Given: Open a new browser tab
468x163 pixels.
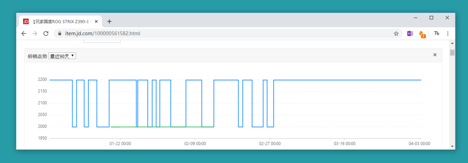Looking at the screenshot, I should 109,22.
